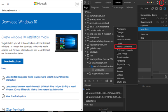Expand More download options plus icon
The width and height of the screenshot is (168, 112).
coord(3,96)
